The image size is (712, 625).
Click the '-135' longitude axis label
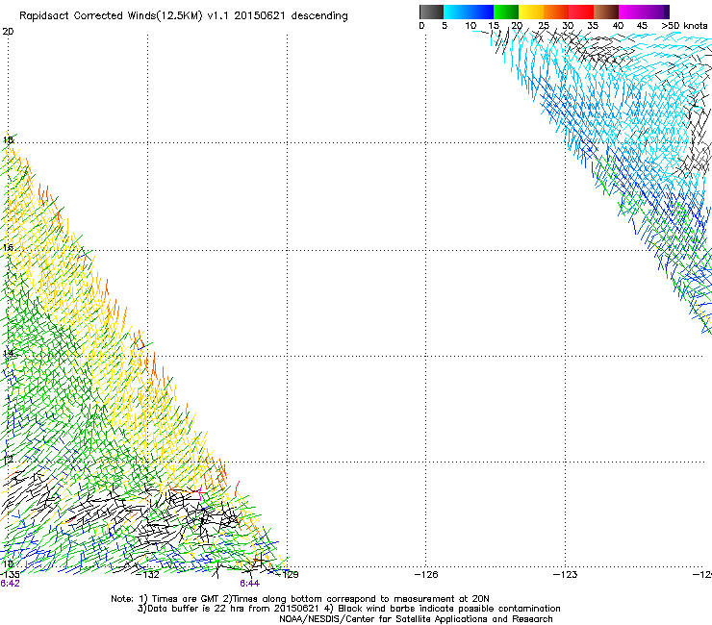[x=10, y=575]
